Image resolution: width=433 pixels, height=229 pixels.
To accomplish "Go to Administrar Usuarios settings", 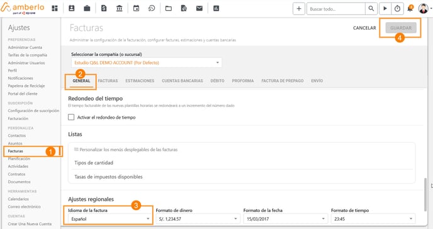I will [26, 63].
